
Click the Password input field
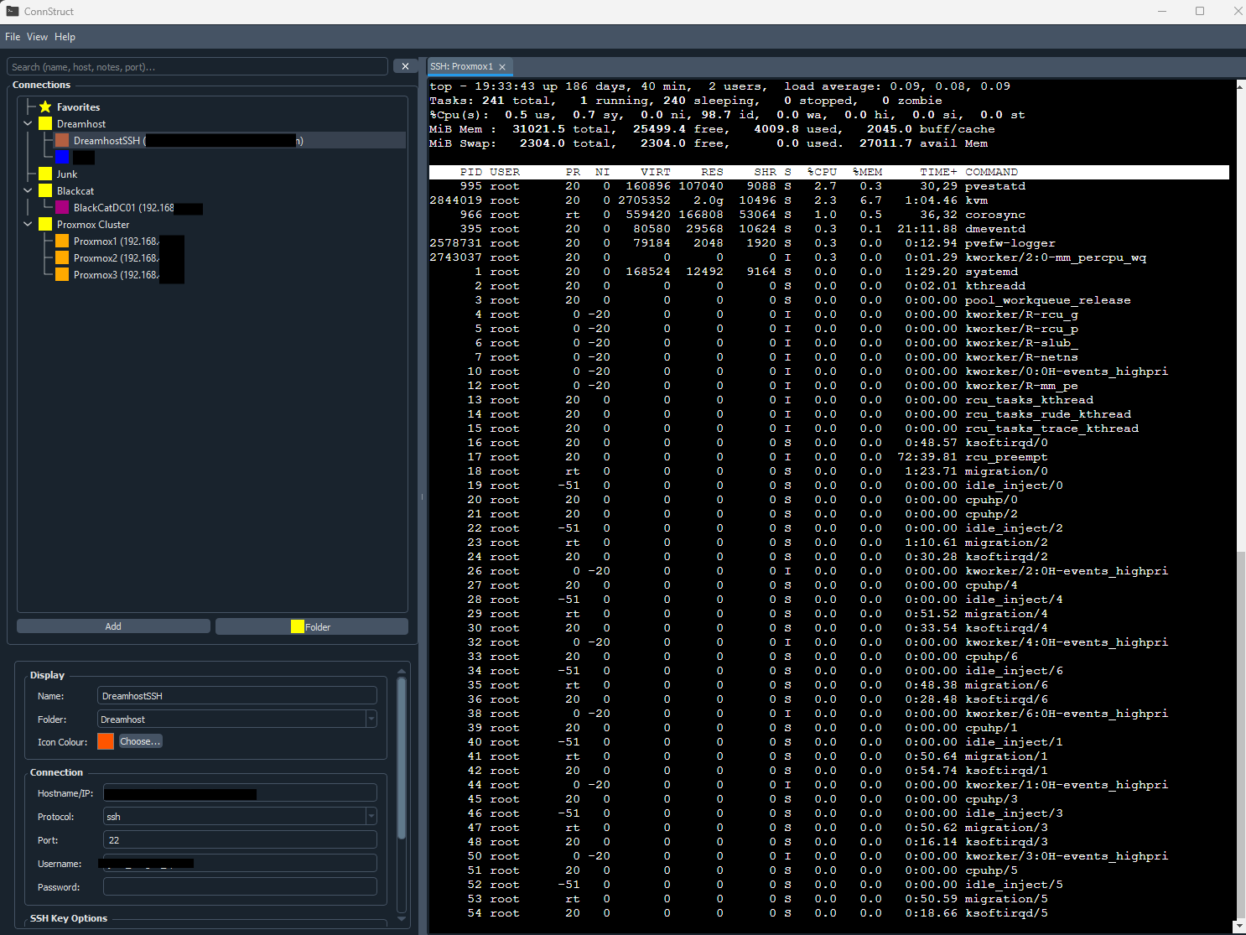coord(240,887)
